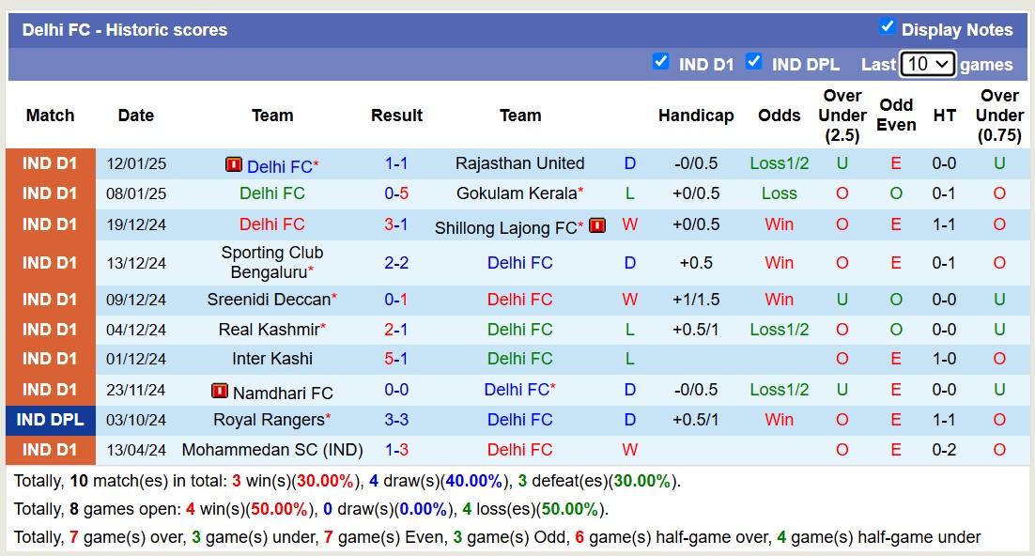Open the Last games count dropdown
The image size is (1035, 556).
927,64
